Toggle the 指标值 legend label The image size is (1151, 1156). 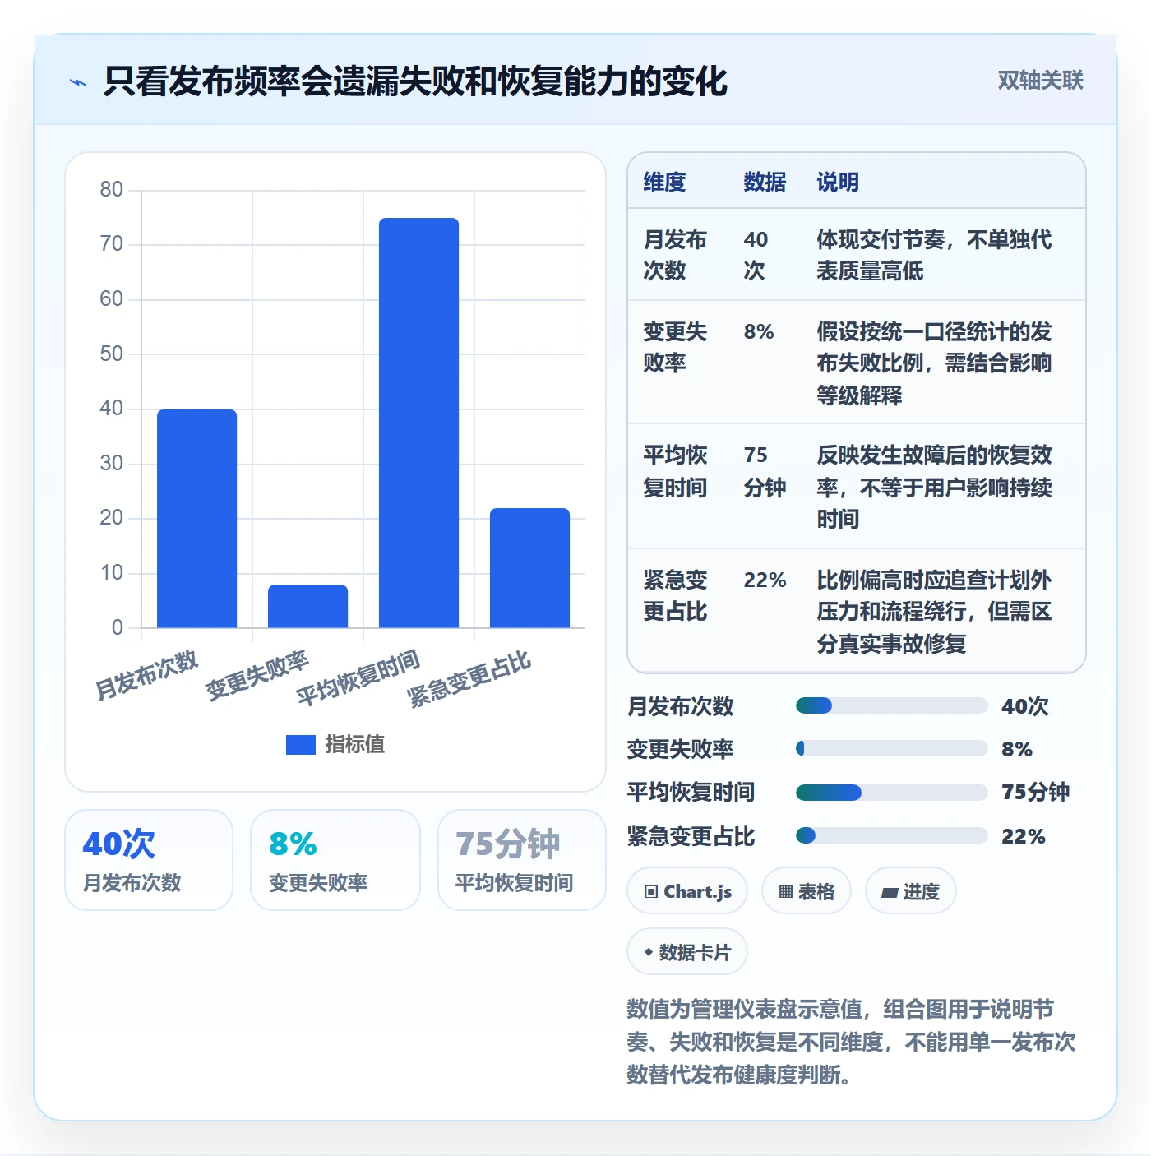[354, 744]
